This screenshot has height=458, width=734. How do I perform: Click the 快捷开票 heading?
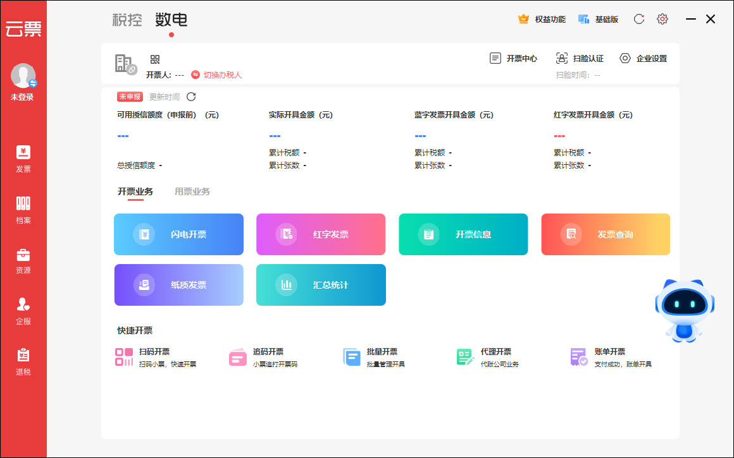[135, 330]
